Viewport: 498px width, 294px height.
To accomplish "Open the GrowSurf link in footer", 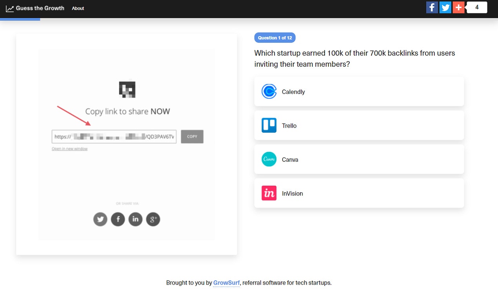I will pos(226,283).
